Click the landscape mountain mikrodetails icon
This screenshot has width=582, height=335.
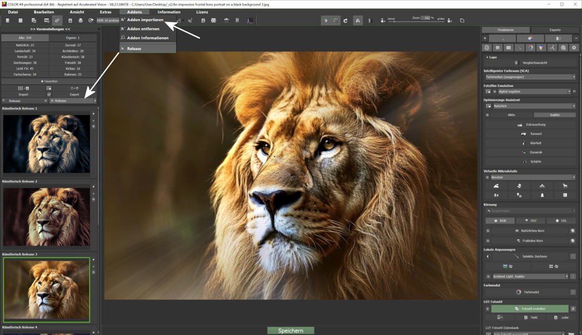[496, 186]
